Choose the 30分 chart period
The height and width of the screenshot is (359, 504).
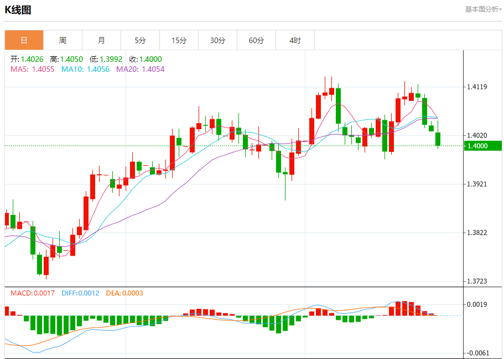[217, 40]
